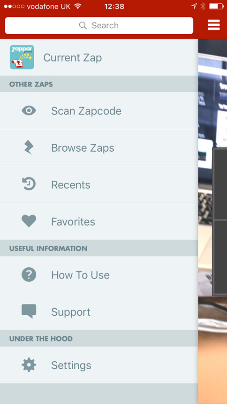Select the Support option
The image size is (227, 404).
99,312
